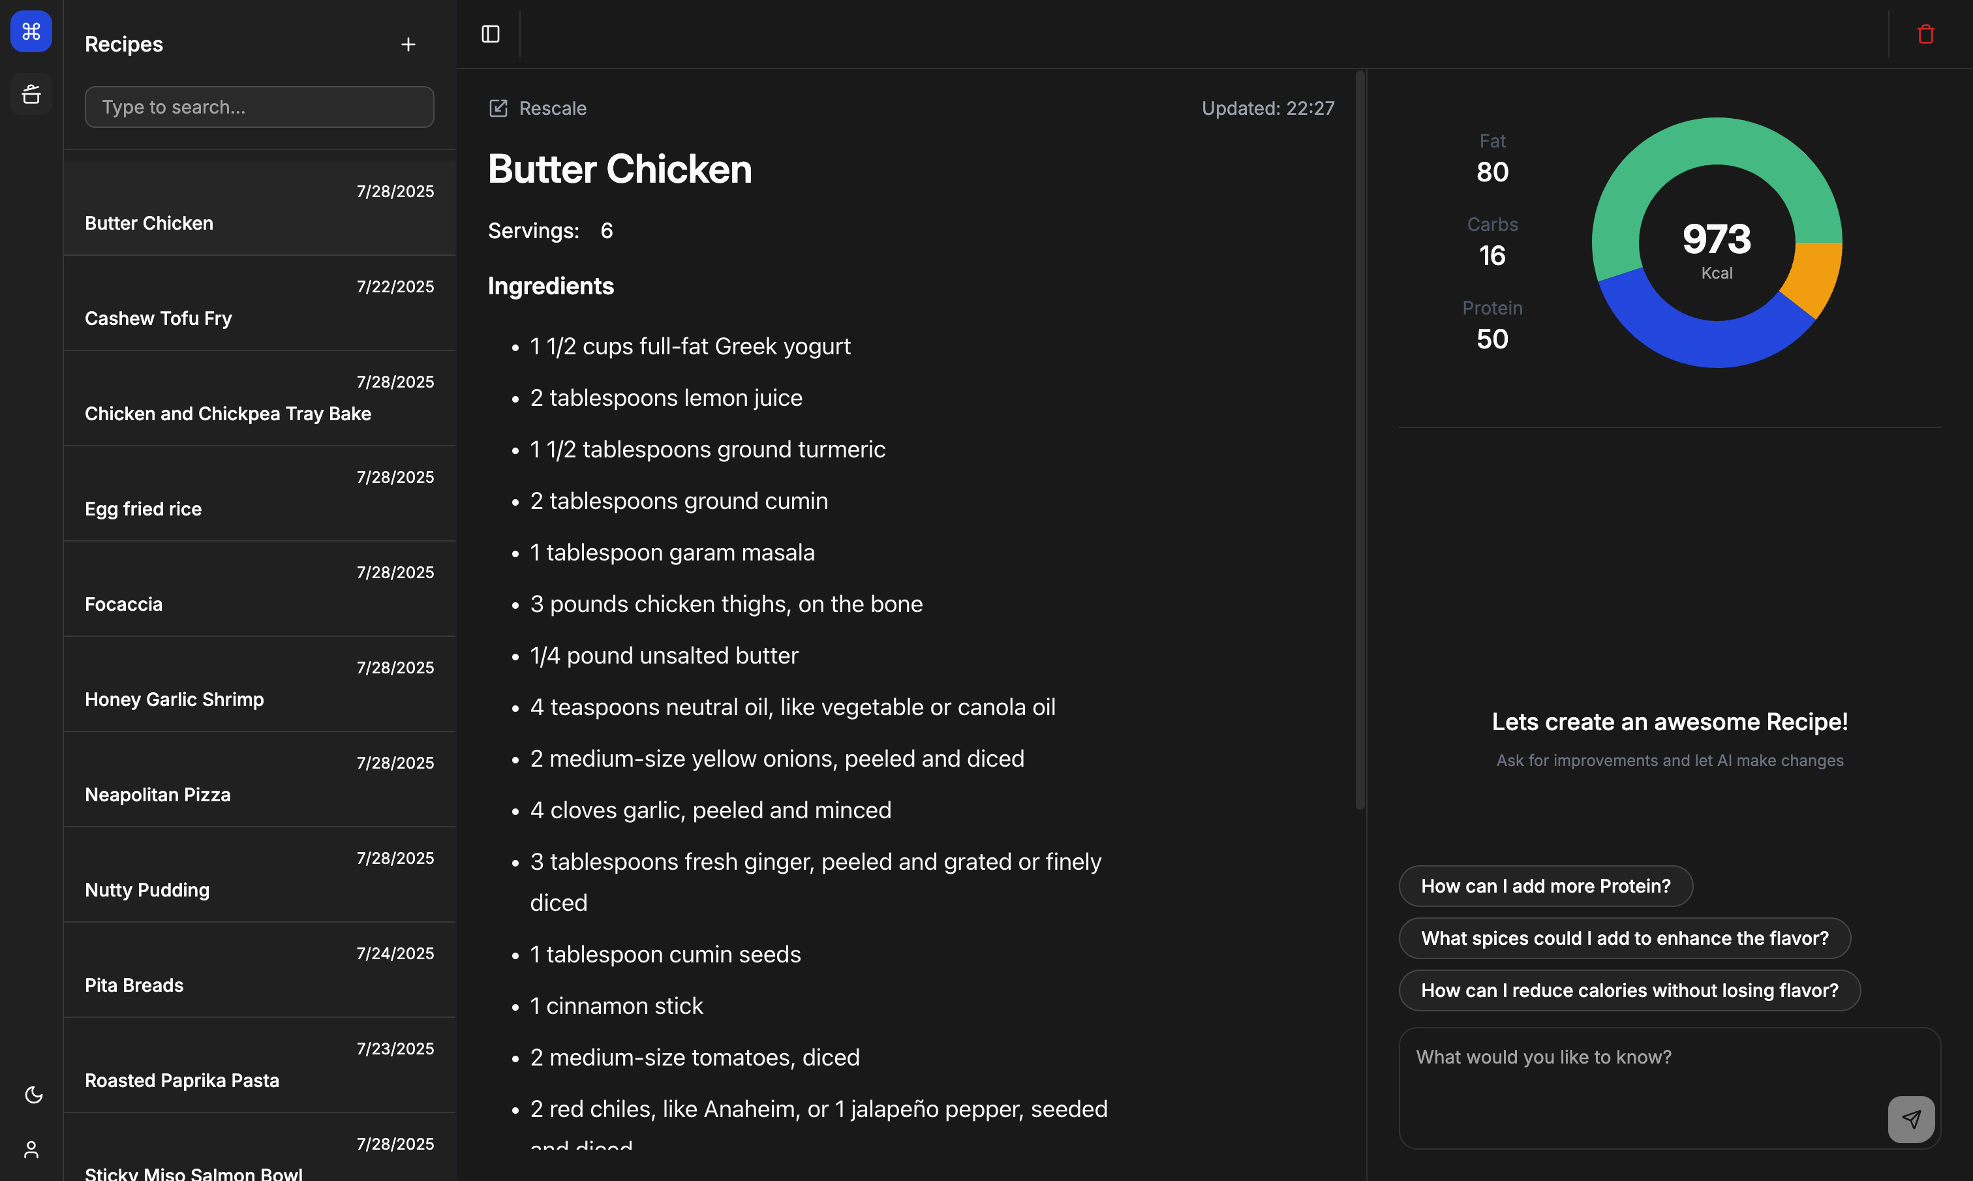Screen dimensions: 1973x1181
Task: Open the Neapolitan Pizza recipe
Action: (260, 779)
